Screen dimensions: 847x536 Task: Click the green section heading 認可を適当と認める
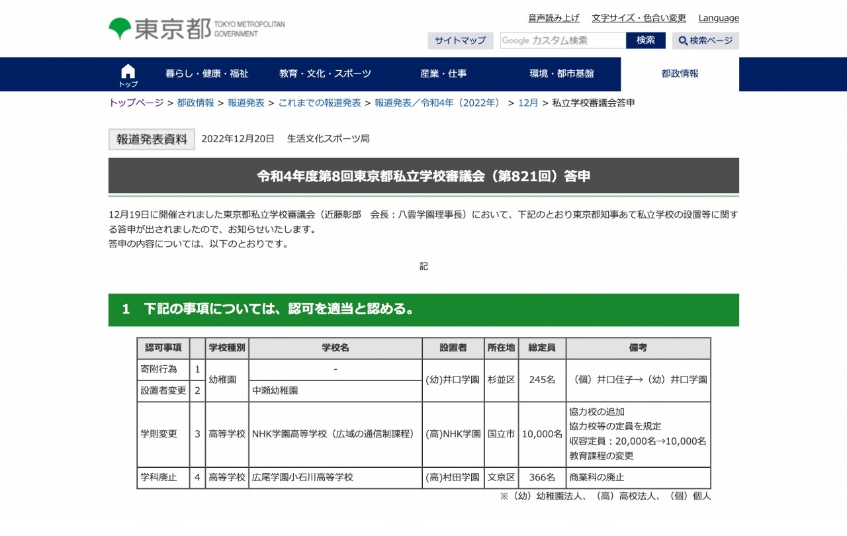point(423,310)
